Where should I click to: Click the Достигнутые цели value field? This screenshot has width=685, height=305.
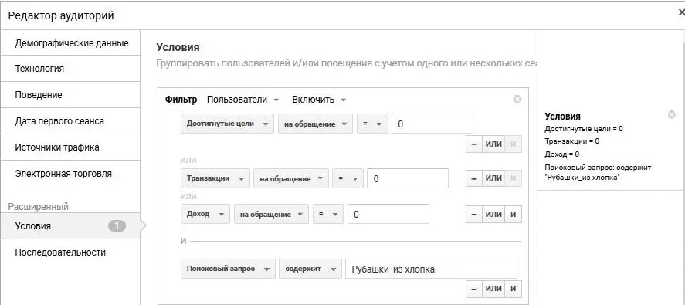tap(432, 124)
